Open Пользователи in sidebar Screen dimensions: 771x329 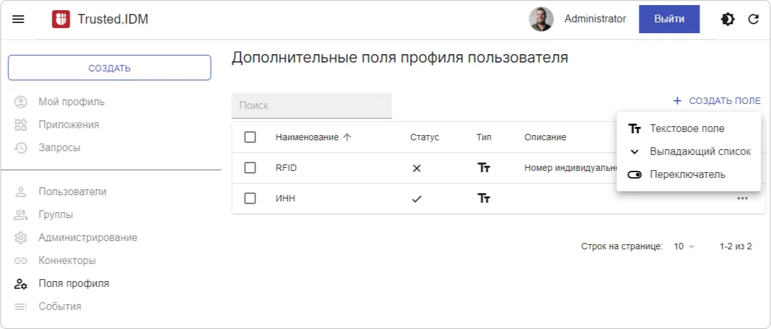tap(72, 192)
